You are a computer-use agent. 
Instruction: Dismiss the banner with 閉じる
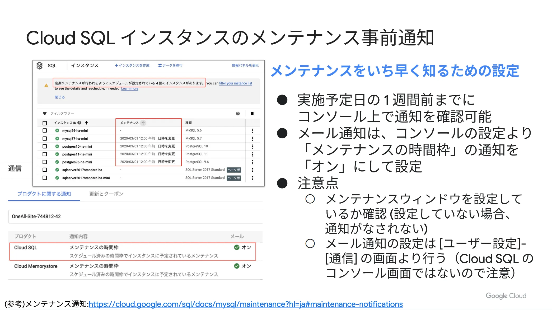pos(60,97)
